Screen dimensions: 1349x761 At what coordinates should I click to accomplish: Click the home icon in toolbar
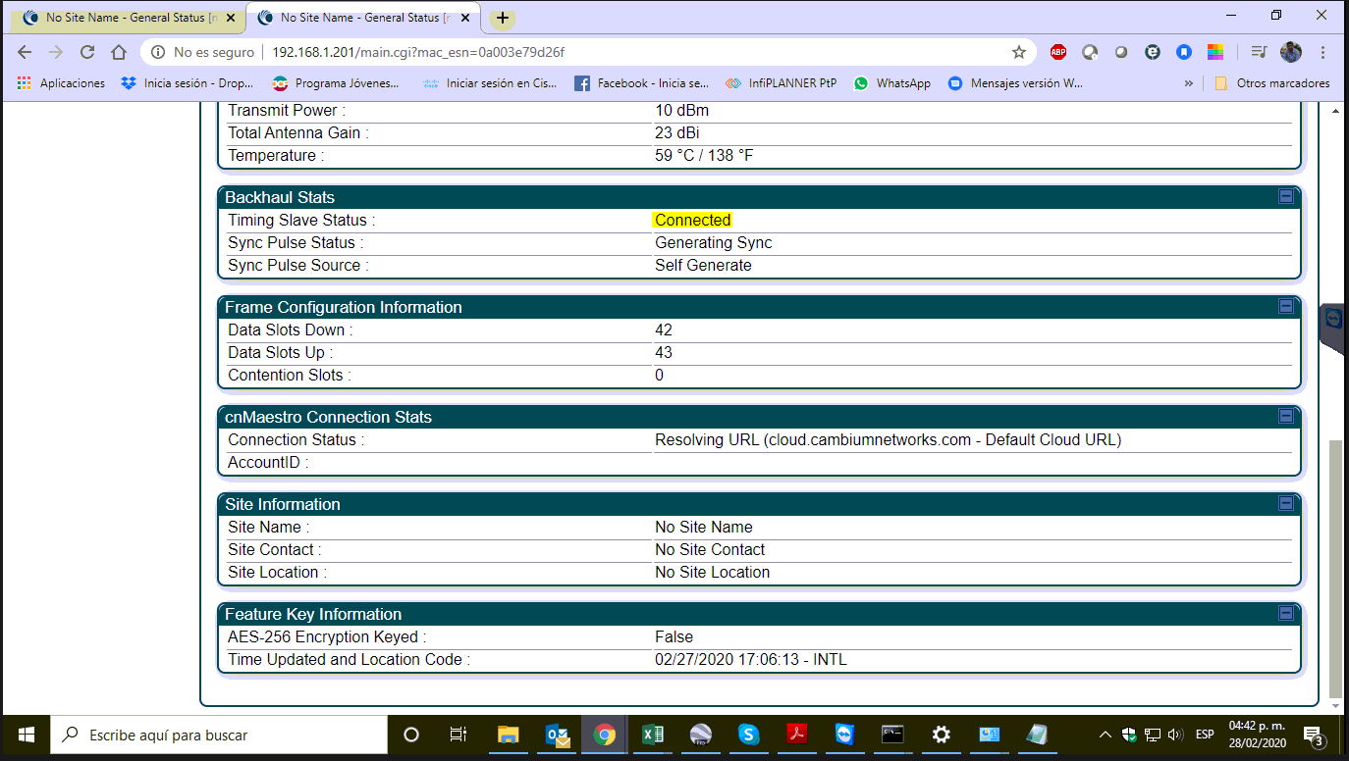coord(119,52)
